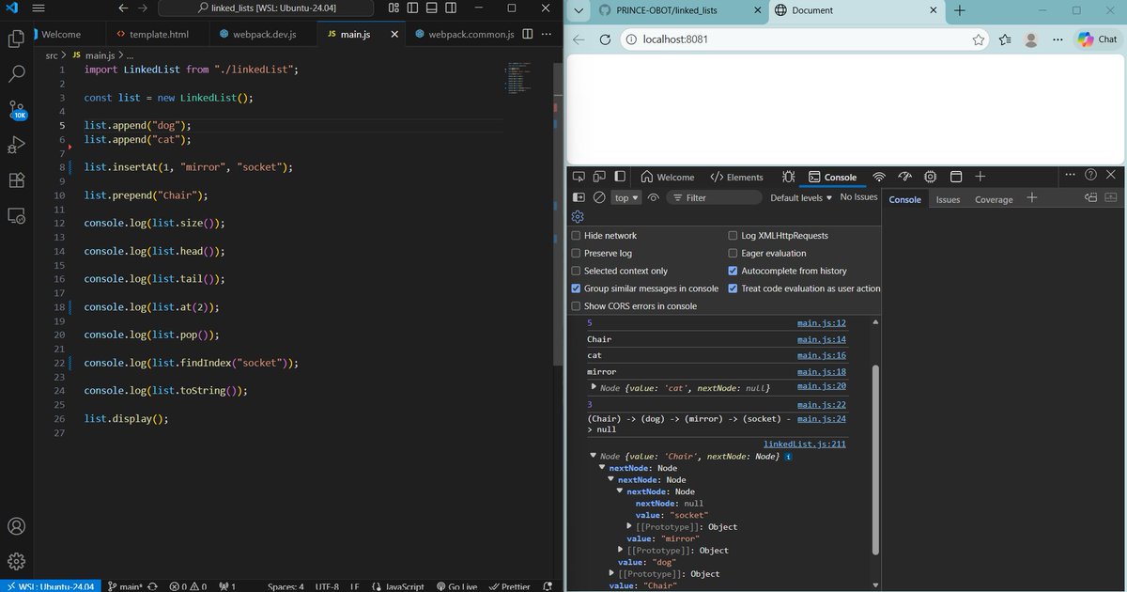1127x592 pixels.
Task: Open main.js:12 source link
Action: [822, 323]
